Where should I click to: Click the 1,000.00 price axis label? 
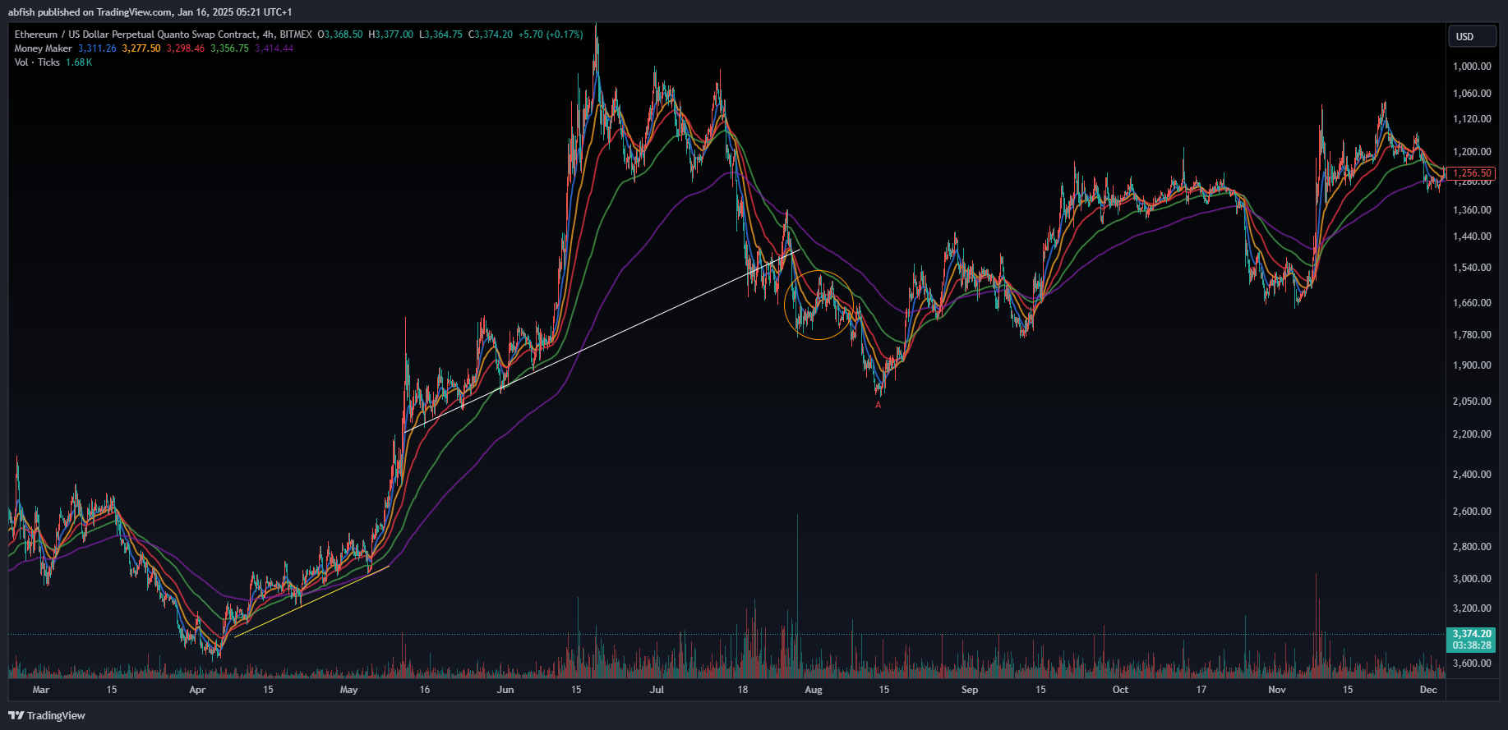pos(1472,67)
